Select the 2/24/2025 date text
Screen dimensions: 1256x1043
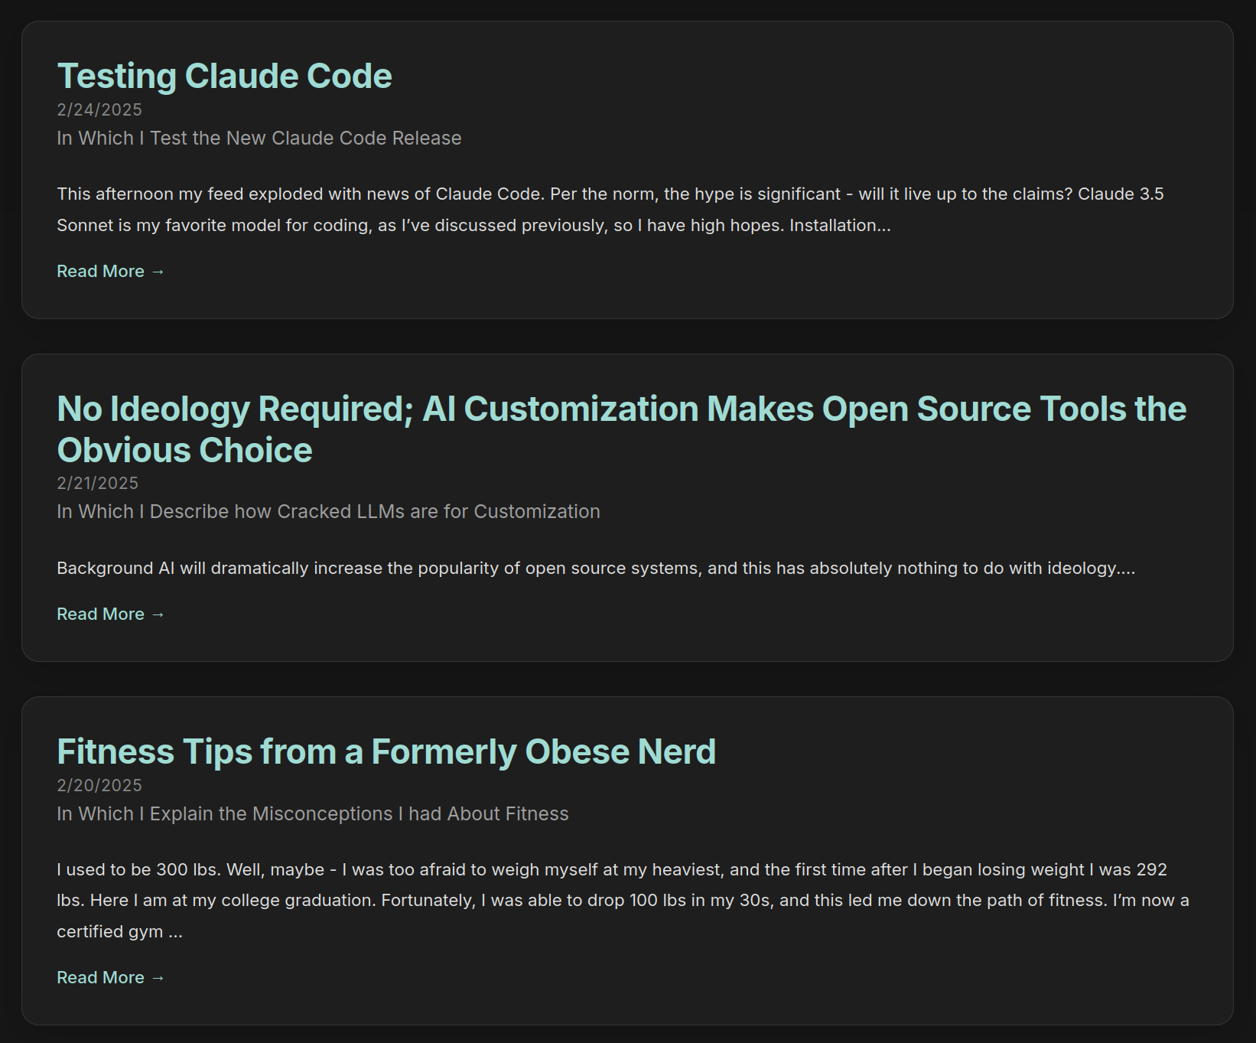[x=99, y=109]
